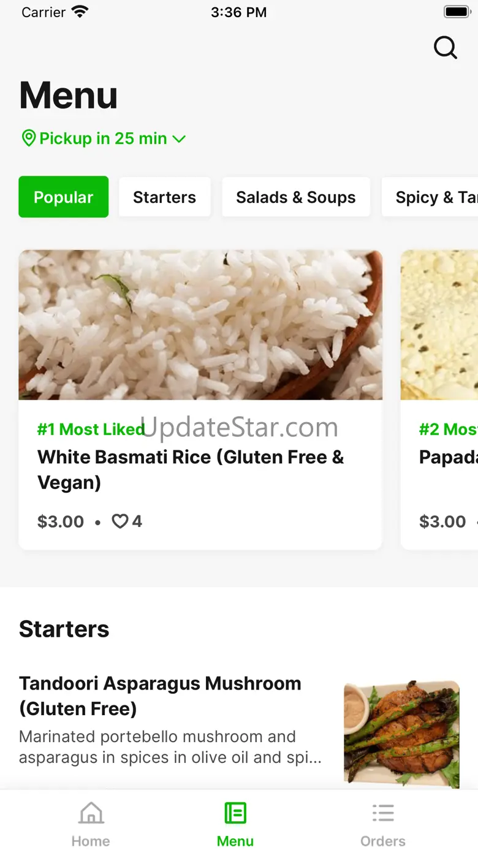Open the Pickup in 25 min selector
This screenshot has width=478, height=850.
[103, 139]
